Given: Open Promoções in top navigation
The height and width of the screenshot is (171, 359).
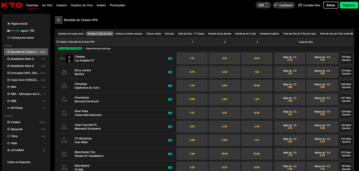Looking at the screenshot, I should coord(117,5).
